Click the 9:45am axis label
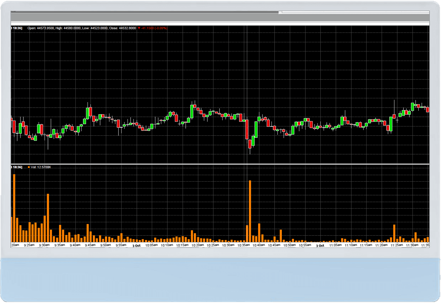The width and height of the screenshot is (441, 303). tap(90, 245)
